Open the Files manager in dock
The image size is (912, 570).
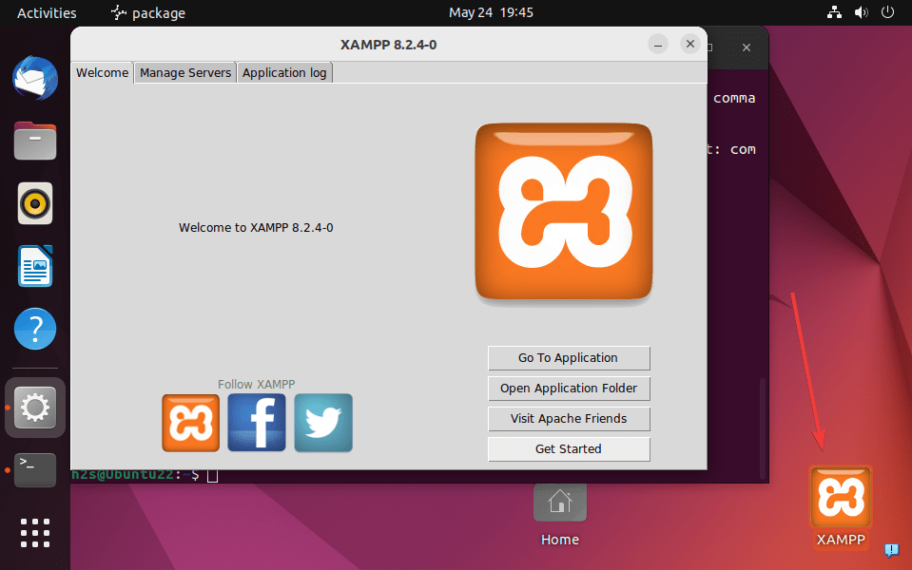coord(35,142)
